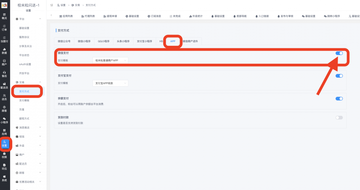This screenshot has width=360, height=190.
Task: Switch to 微信公众号 payment tab
Action: (64, 42)
